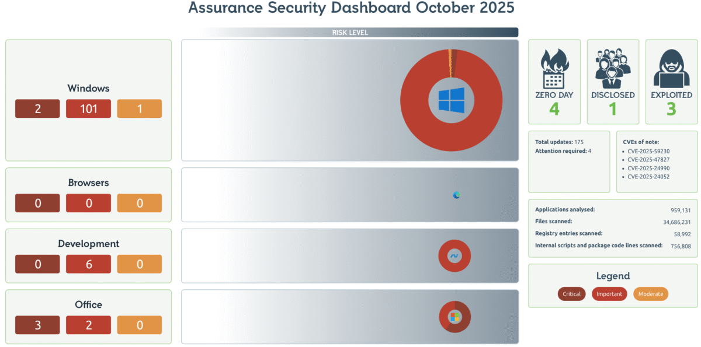The height and width of the screenshot is (347, 701).
Task: Click the zero day count 4
Action: [554, 109]
